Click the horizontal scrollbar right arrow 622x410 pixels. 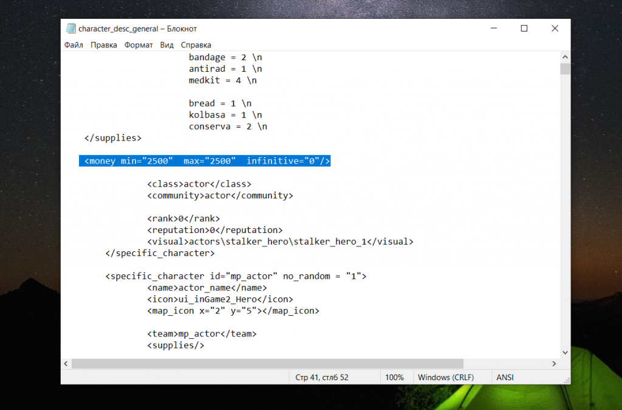(554, 364)
